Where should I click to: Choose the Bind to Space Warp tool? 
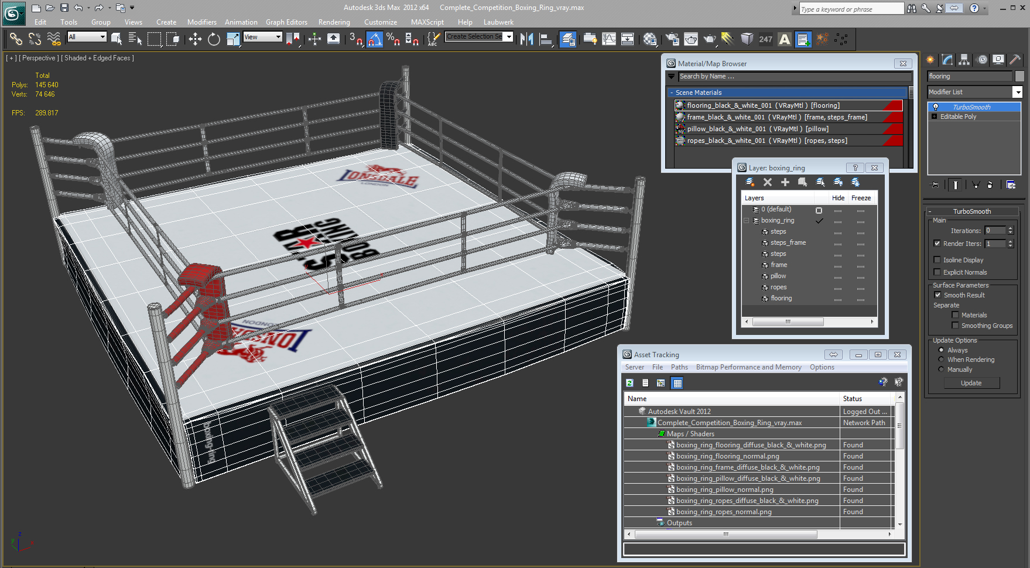coord(54,39)
